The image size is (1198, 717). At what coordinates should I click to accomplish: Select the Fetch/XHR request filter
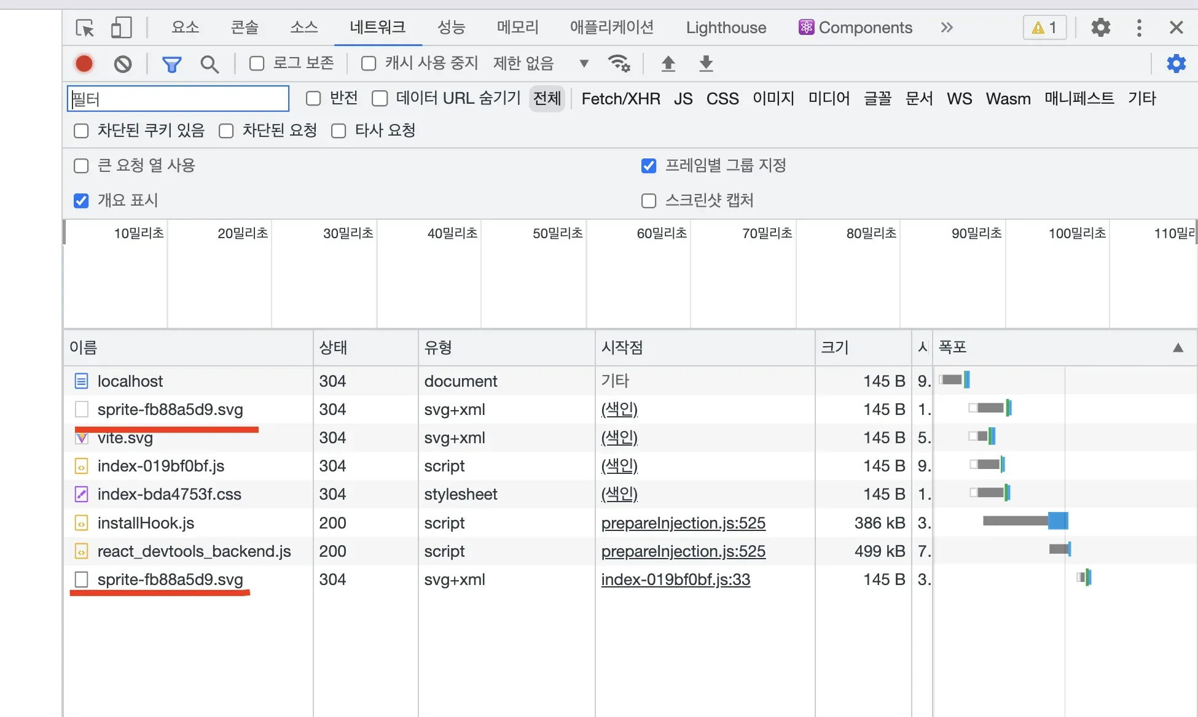tap(621, 98)
